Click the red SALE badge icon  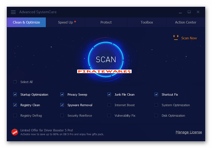pos(15,132)
